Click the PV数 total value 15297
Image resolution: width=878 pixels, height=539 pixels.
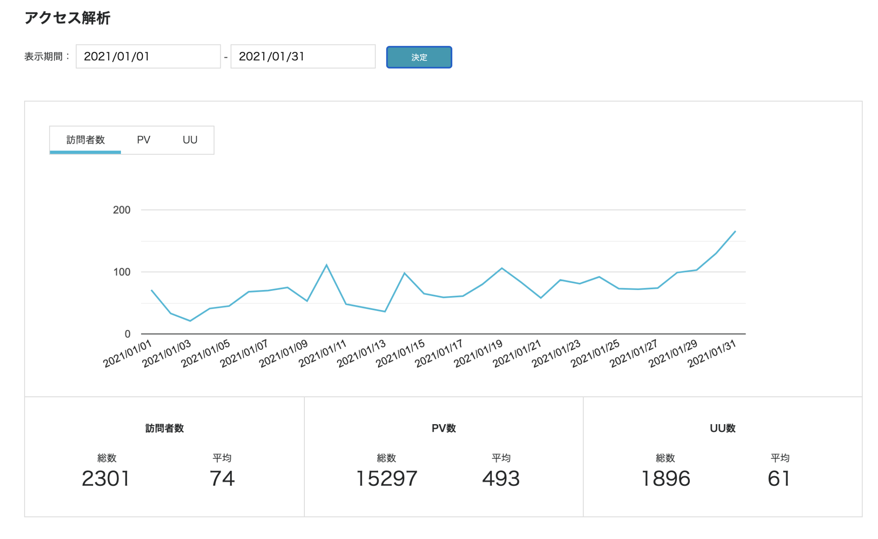386,479
